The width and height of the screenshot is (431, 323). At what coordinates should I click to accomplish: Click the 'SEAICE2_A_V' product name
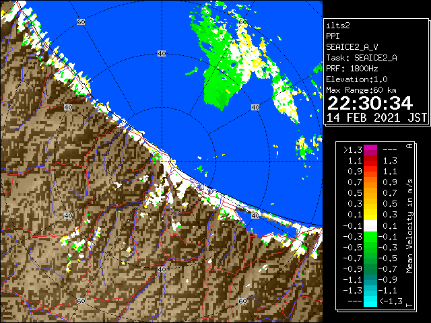[x=352, y=47]
